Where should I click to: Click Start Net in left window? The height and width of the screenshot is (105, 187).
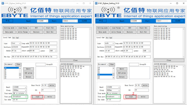click(x=50, y=28)
